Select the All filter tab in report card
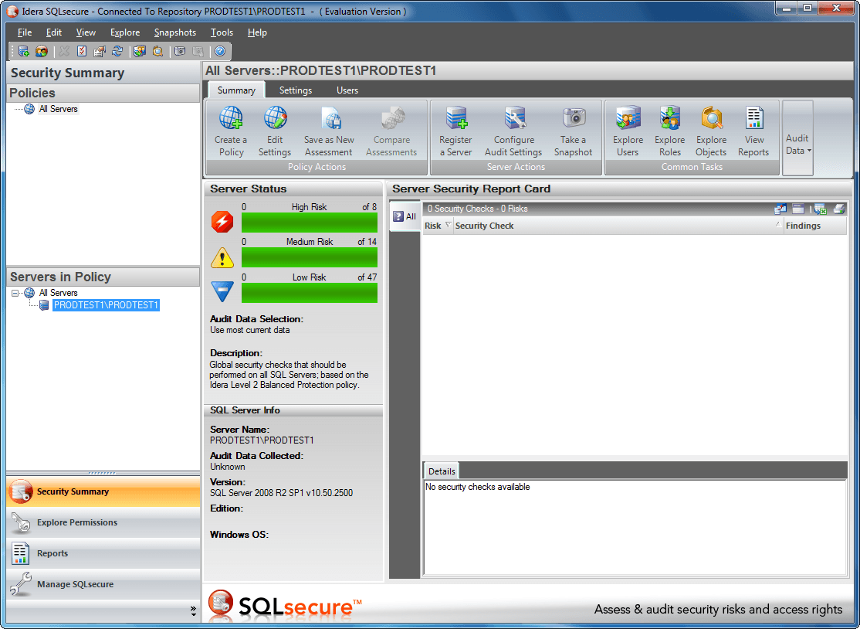This screenshot has width=860, height=629. (x=405, y=216)
